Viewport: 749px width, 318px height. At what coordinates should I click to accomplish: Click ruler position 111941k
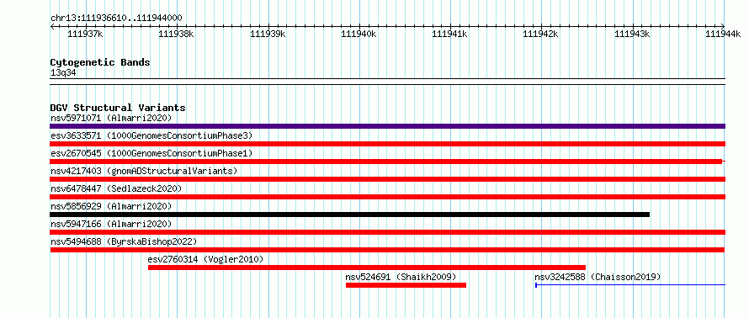[x=450, y=34]
